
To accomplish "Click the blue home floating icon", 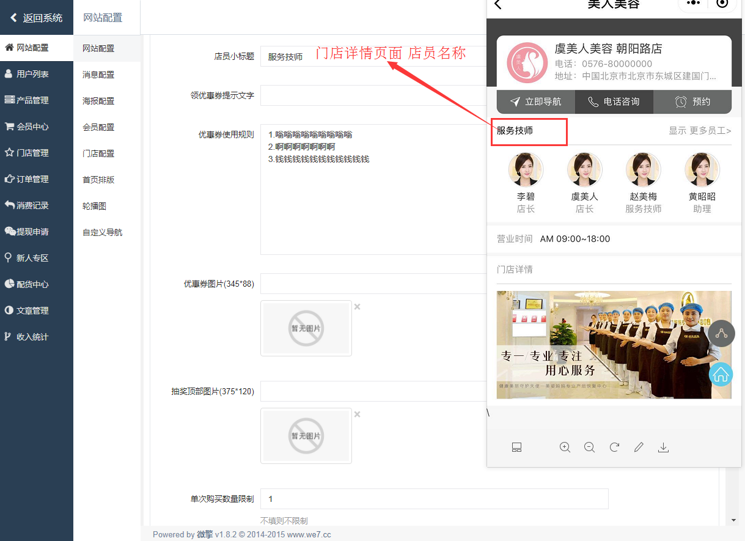I will click(722, 374).
